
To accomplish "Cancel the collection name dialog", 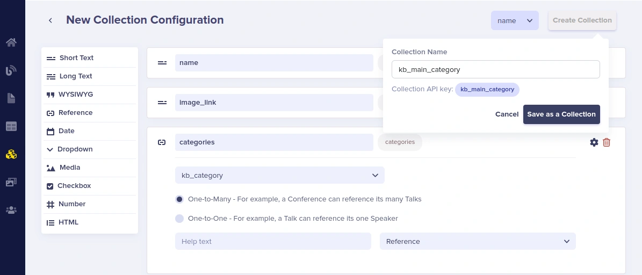I will click(507, 114).
